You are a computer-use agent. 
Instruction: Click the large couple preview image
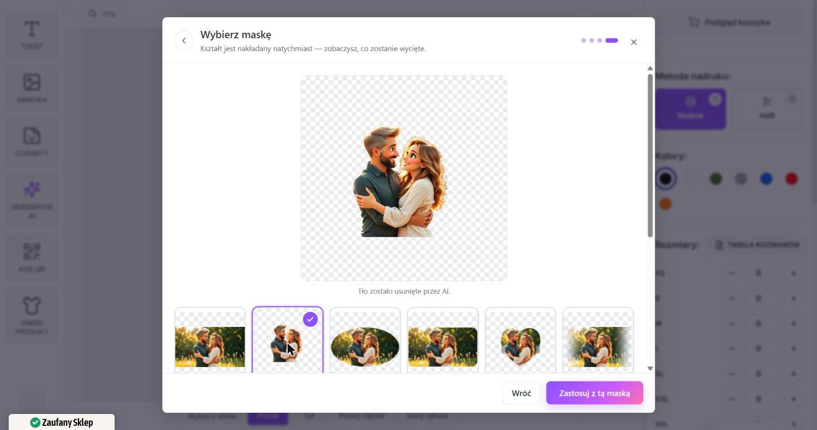404,178
